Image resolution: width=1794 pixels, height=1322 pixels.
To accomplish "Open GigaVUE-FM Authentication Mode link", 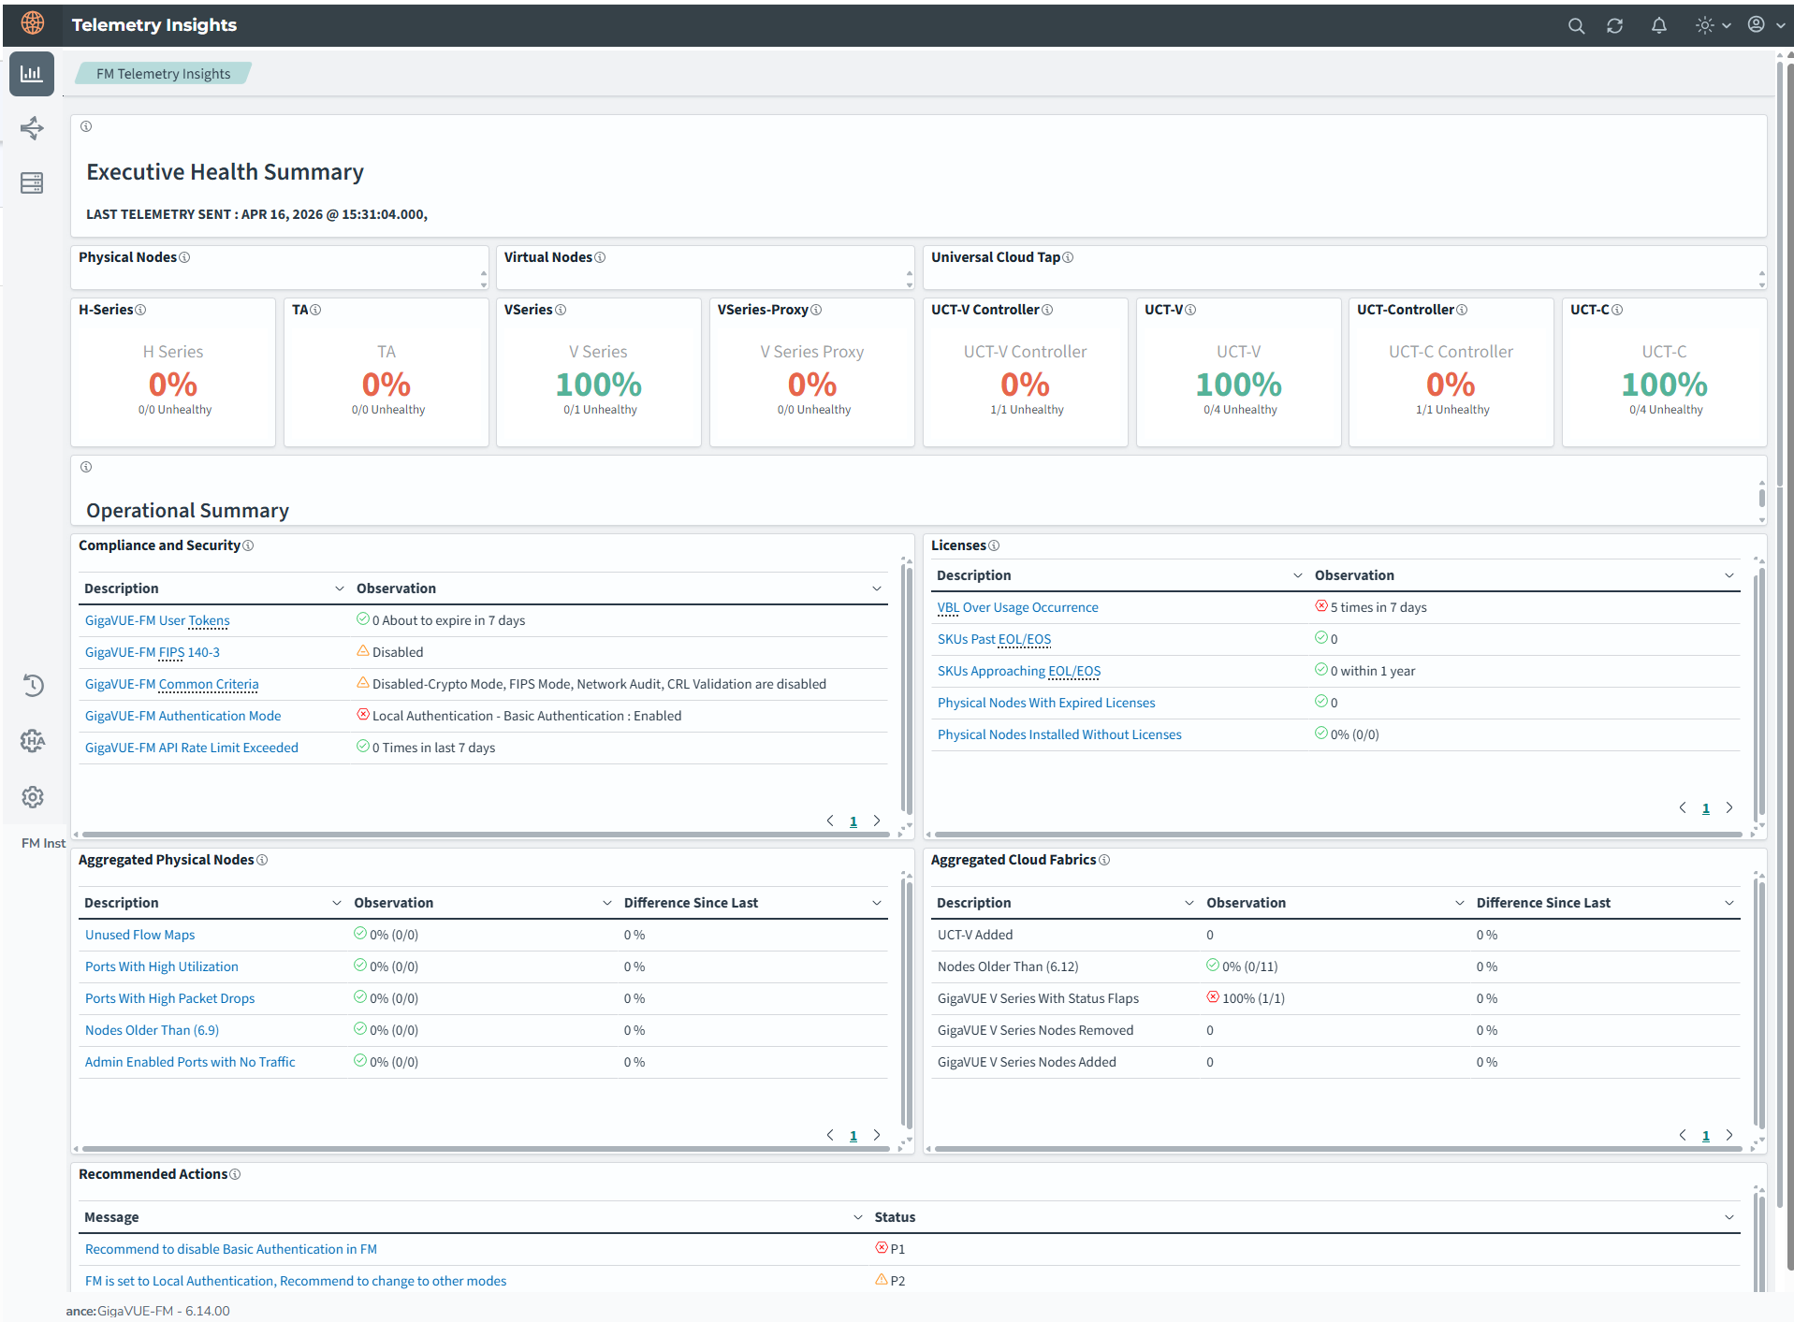I will click(x=183, y=716).
